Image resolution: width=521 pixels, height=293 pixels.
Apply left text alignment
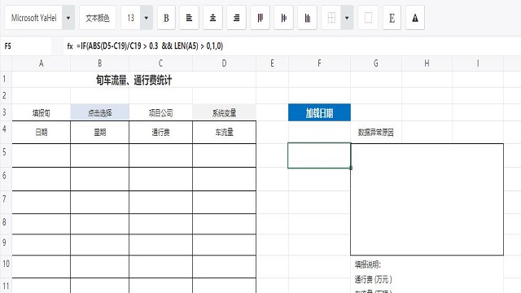[189, 18]
